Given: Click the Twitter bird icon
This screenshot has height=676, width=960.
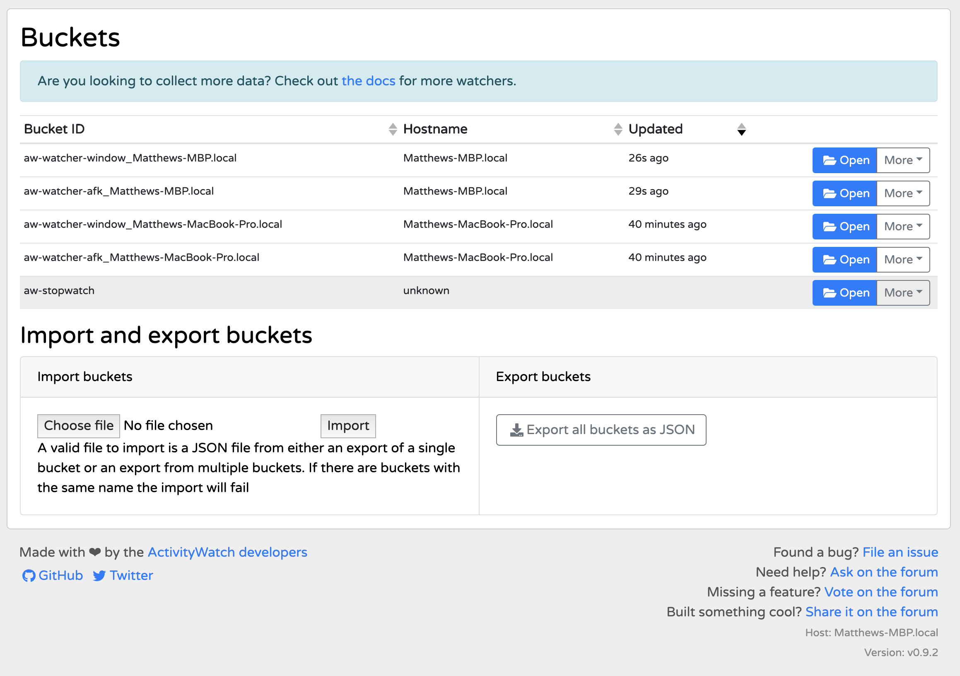Looking at the screenshot, I should (x=99, y=575).
